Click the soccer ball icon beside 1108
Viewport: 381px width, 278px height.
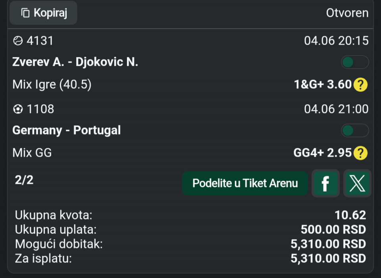18,109
